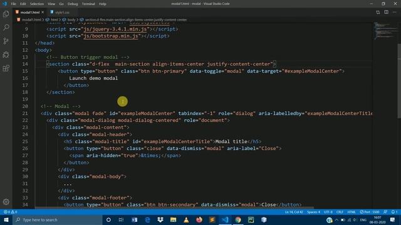Open errors and warnings in status bar

[x=11, y=212]
